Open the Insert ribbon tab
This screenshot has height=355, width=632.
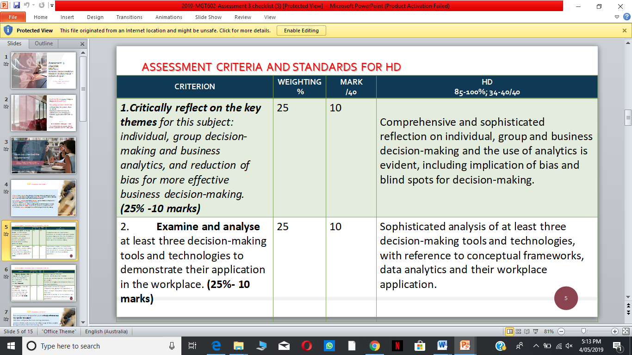(x=67, y=17)
